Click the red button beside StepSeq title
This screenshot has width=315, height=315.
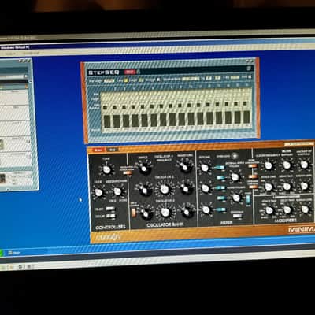(130, 72)
